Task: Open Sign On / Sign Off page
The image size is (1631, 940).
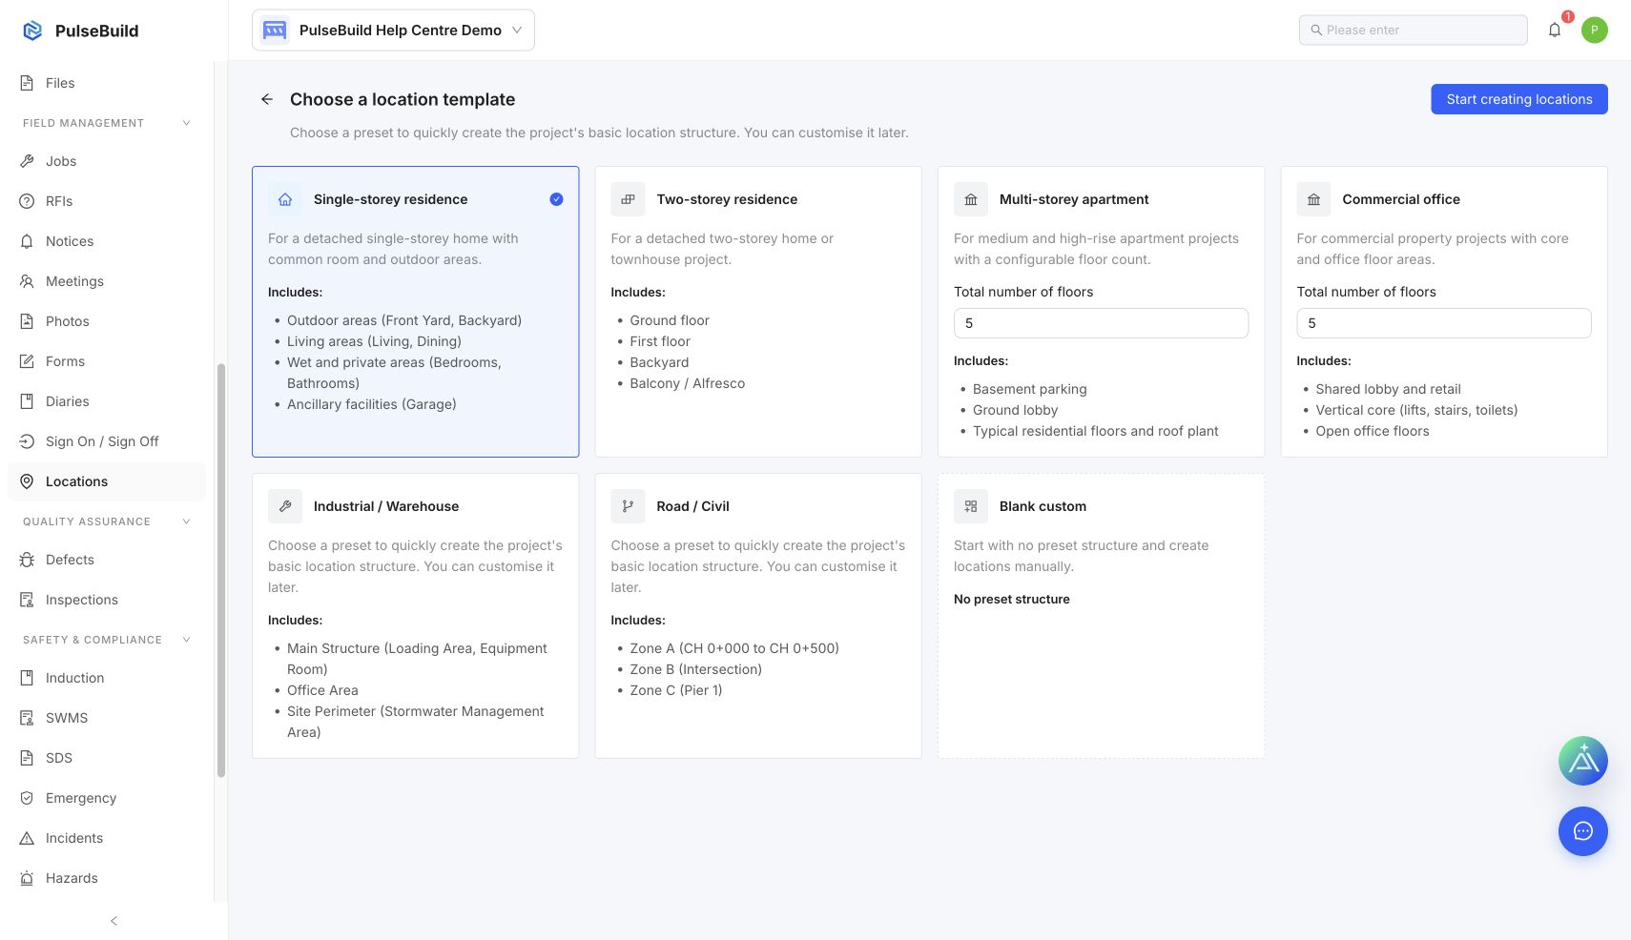Action: 107,441
